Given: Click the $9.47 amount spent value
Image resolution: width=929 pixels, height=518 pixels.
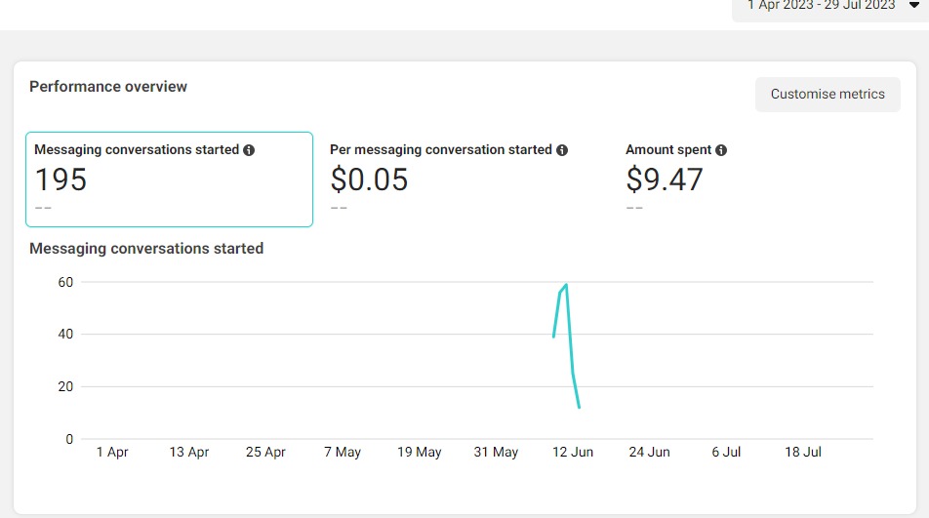Looking at the screenshot, I should [x=665, y=179].
